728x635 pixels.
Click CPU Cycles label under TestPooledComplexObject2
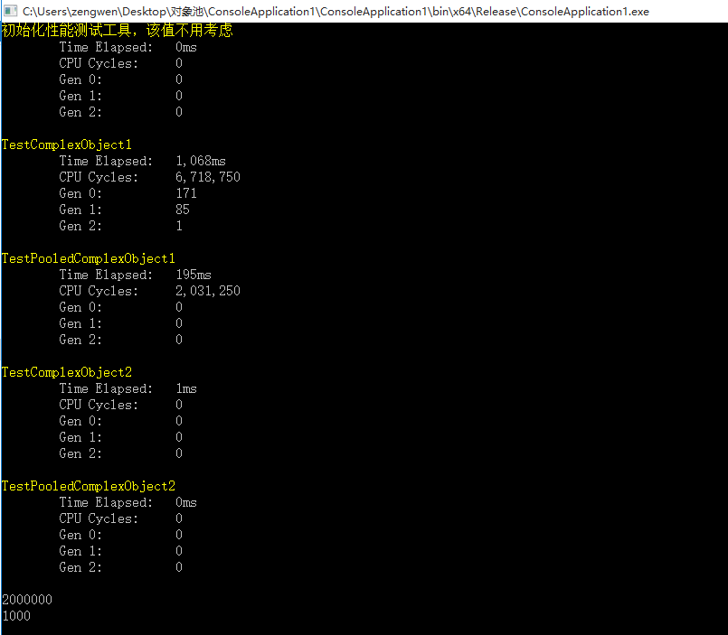(99, 518)
